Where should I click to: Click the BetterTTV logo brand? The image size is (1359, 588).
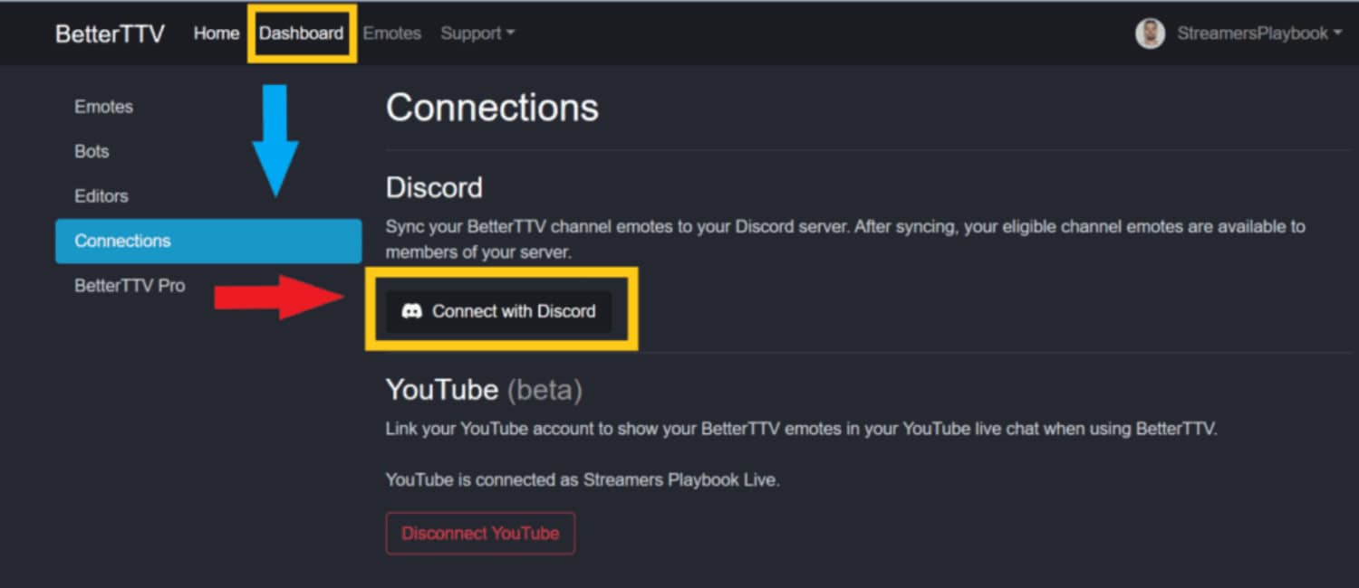(x=110, y=33)
